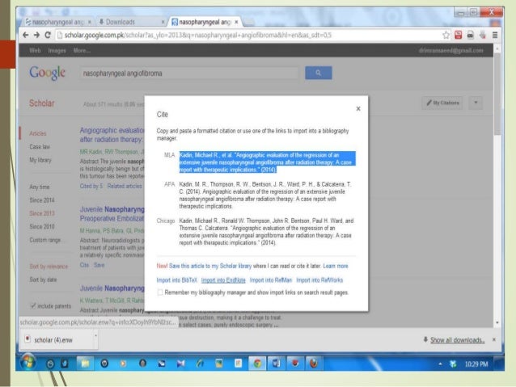
Task: Click the vertical scrollbar thumb
Action: click(497, 94)
